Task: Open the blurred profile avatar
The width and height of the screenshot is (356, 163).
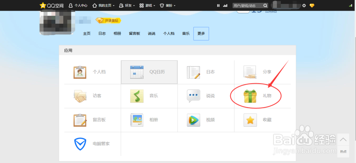Action: (x=57, y=22)
